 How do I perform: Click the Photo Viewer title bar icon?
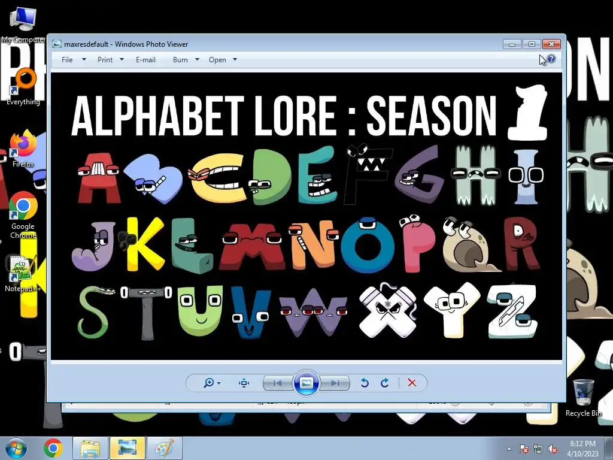point(57,44)
